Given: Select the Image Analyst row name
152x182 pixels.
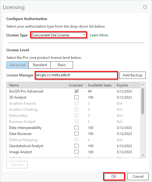Looking at the screenshot, I should tap(20, 152).
